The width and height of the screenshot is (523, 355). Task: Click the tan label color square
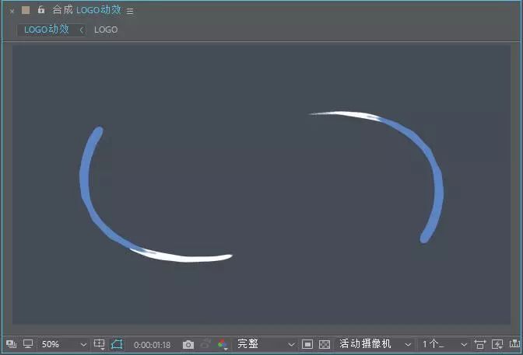[x=26, y=10]
